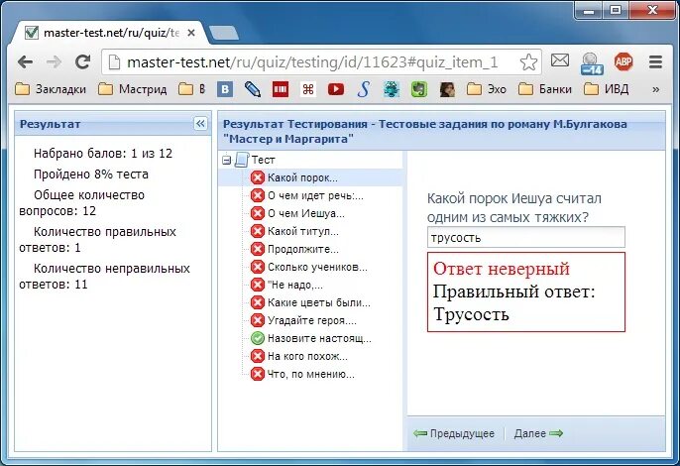Open the В bookmarks folder
Image resolution: width=680 pixels, height=466 pixels.
(x=191, y=89)
